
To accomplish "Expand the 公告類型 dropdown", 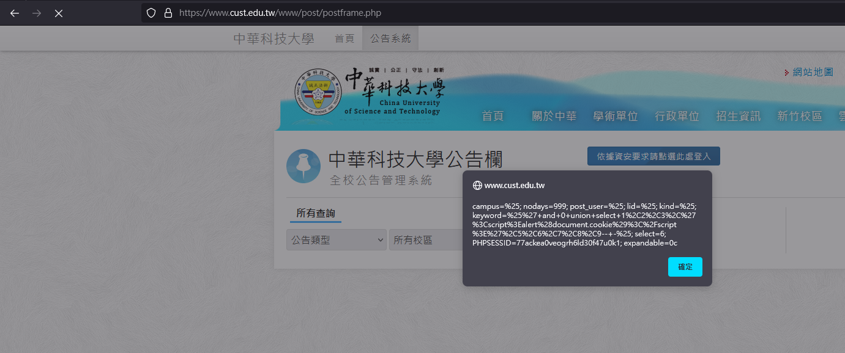I will [x=337, y=240].
